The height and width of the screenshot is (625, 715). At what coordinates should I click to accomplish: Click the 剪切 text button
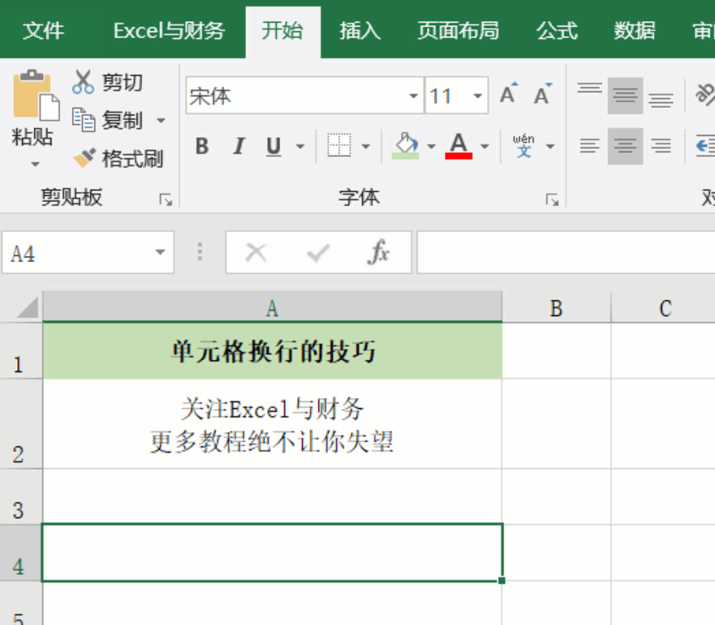click(123, 83)
